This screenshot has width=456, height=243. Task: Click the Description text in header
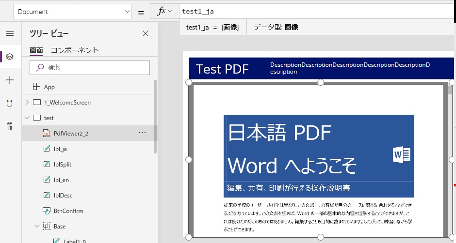pyautogui.click(x=350, y=68)
